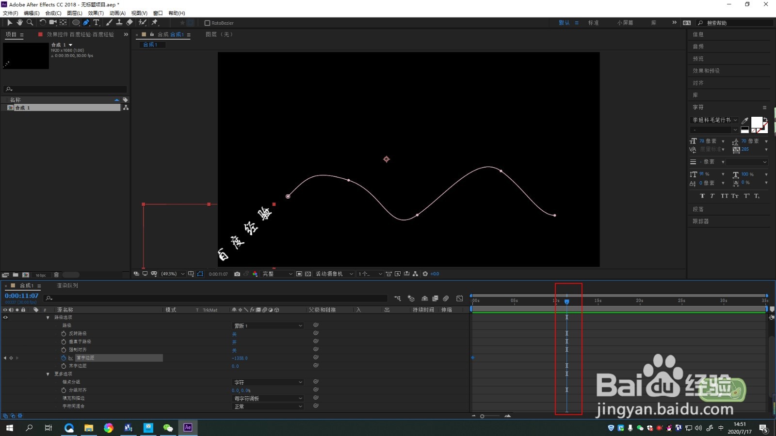Open the 路径 蒙版 1 dropdown

[x=268, y=326]
